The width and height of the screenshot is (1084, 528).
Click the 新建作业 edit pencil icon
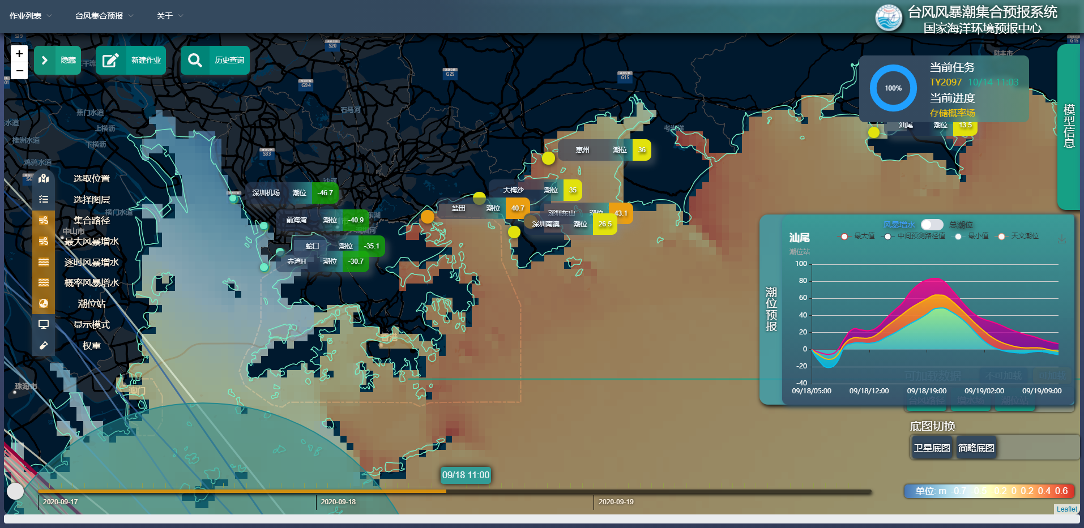click(110, 60)
